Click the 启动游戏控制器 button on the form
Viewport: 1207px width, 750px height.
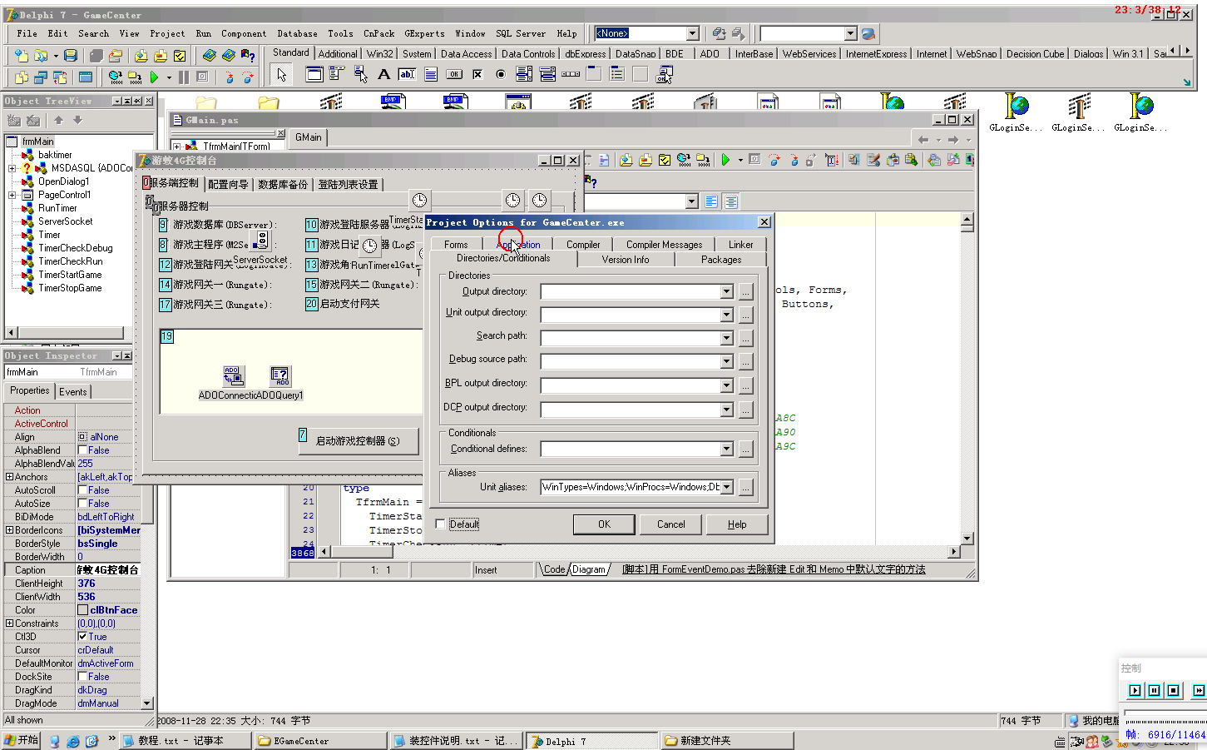coord(358,441)
